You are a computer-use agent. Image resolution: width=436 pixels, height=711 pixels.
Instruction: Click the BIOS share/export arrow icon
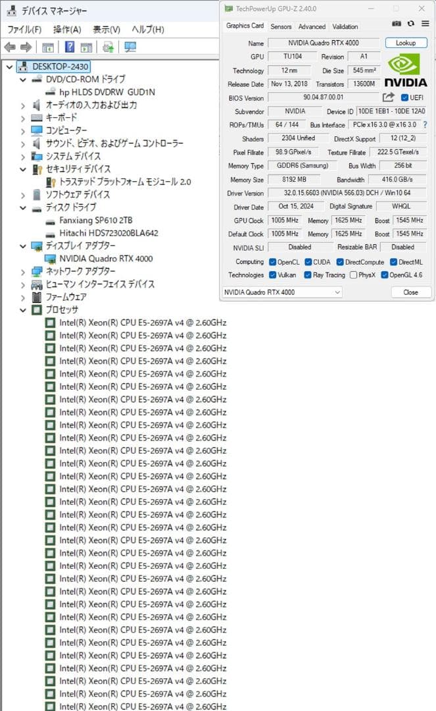(x=389, y=97)
